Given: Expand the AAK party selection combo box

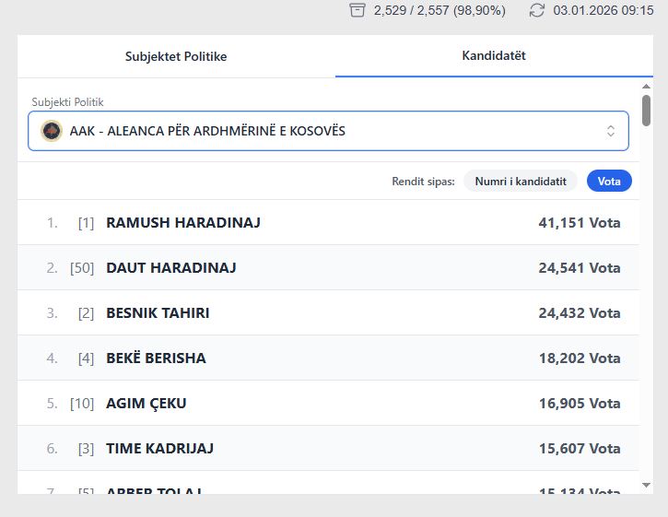Looking at the screenshot, I should coord(328,131).
